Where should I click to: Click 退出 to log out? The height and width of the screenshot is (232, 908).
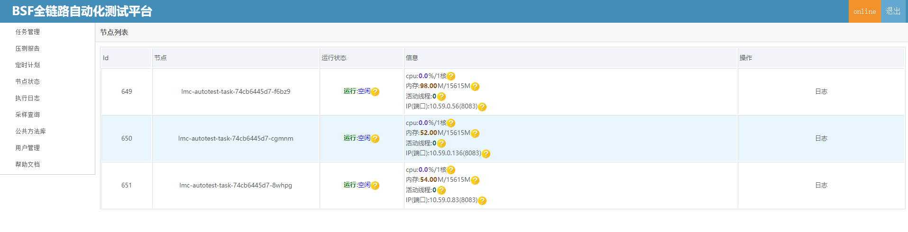[x=893, y=11]
